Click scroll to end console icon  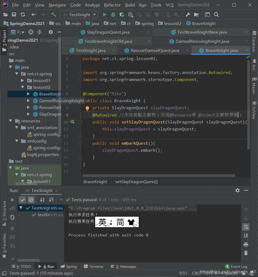click(246, 236)
